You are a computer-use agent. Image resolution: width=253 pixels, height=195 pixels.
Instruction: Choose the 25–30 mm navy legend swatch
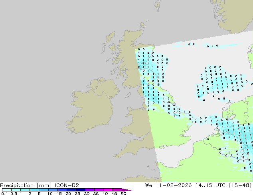coord(81,190)
